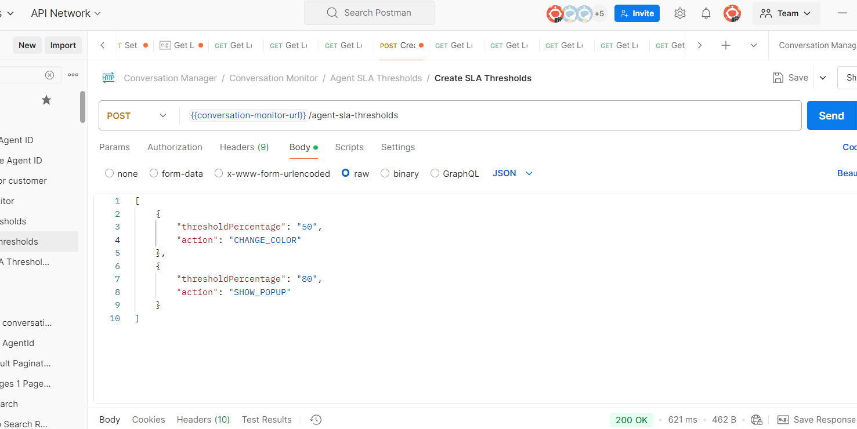The image size is (857, 429).
Task: Click the star icon in sidebar
Action: coord(46,100)
